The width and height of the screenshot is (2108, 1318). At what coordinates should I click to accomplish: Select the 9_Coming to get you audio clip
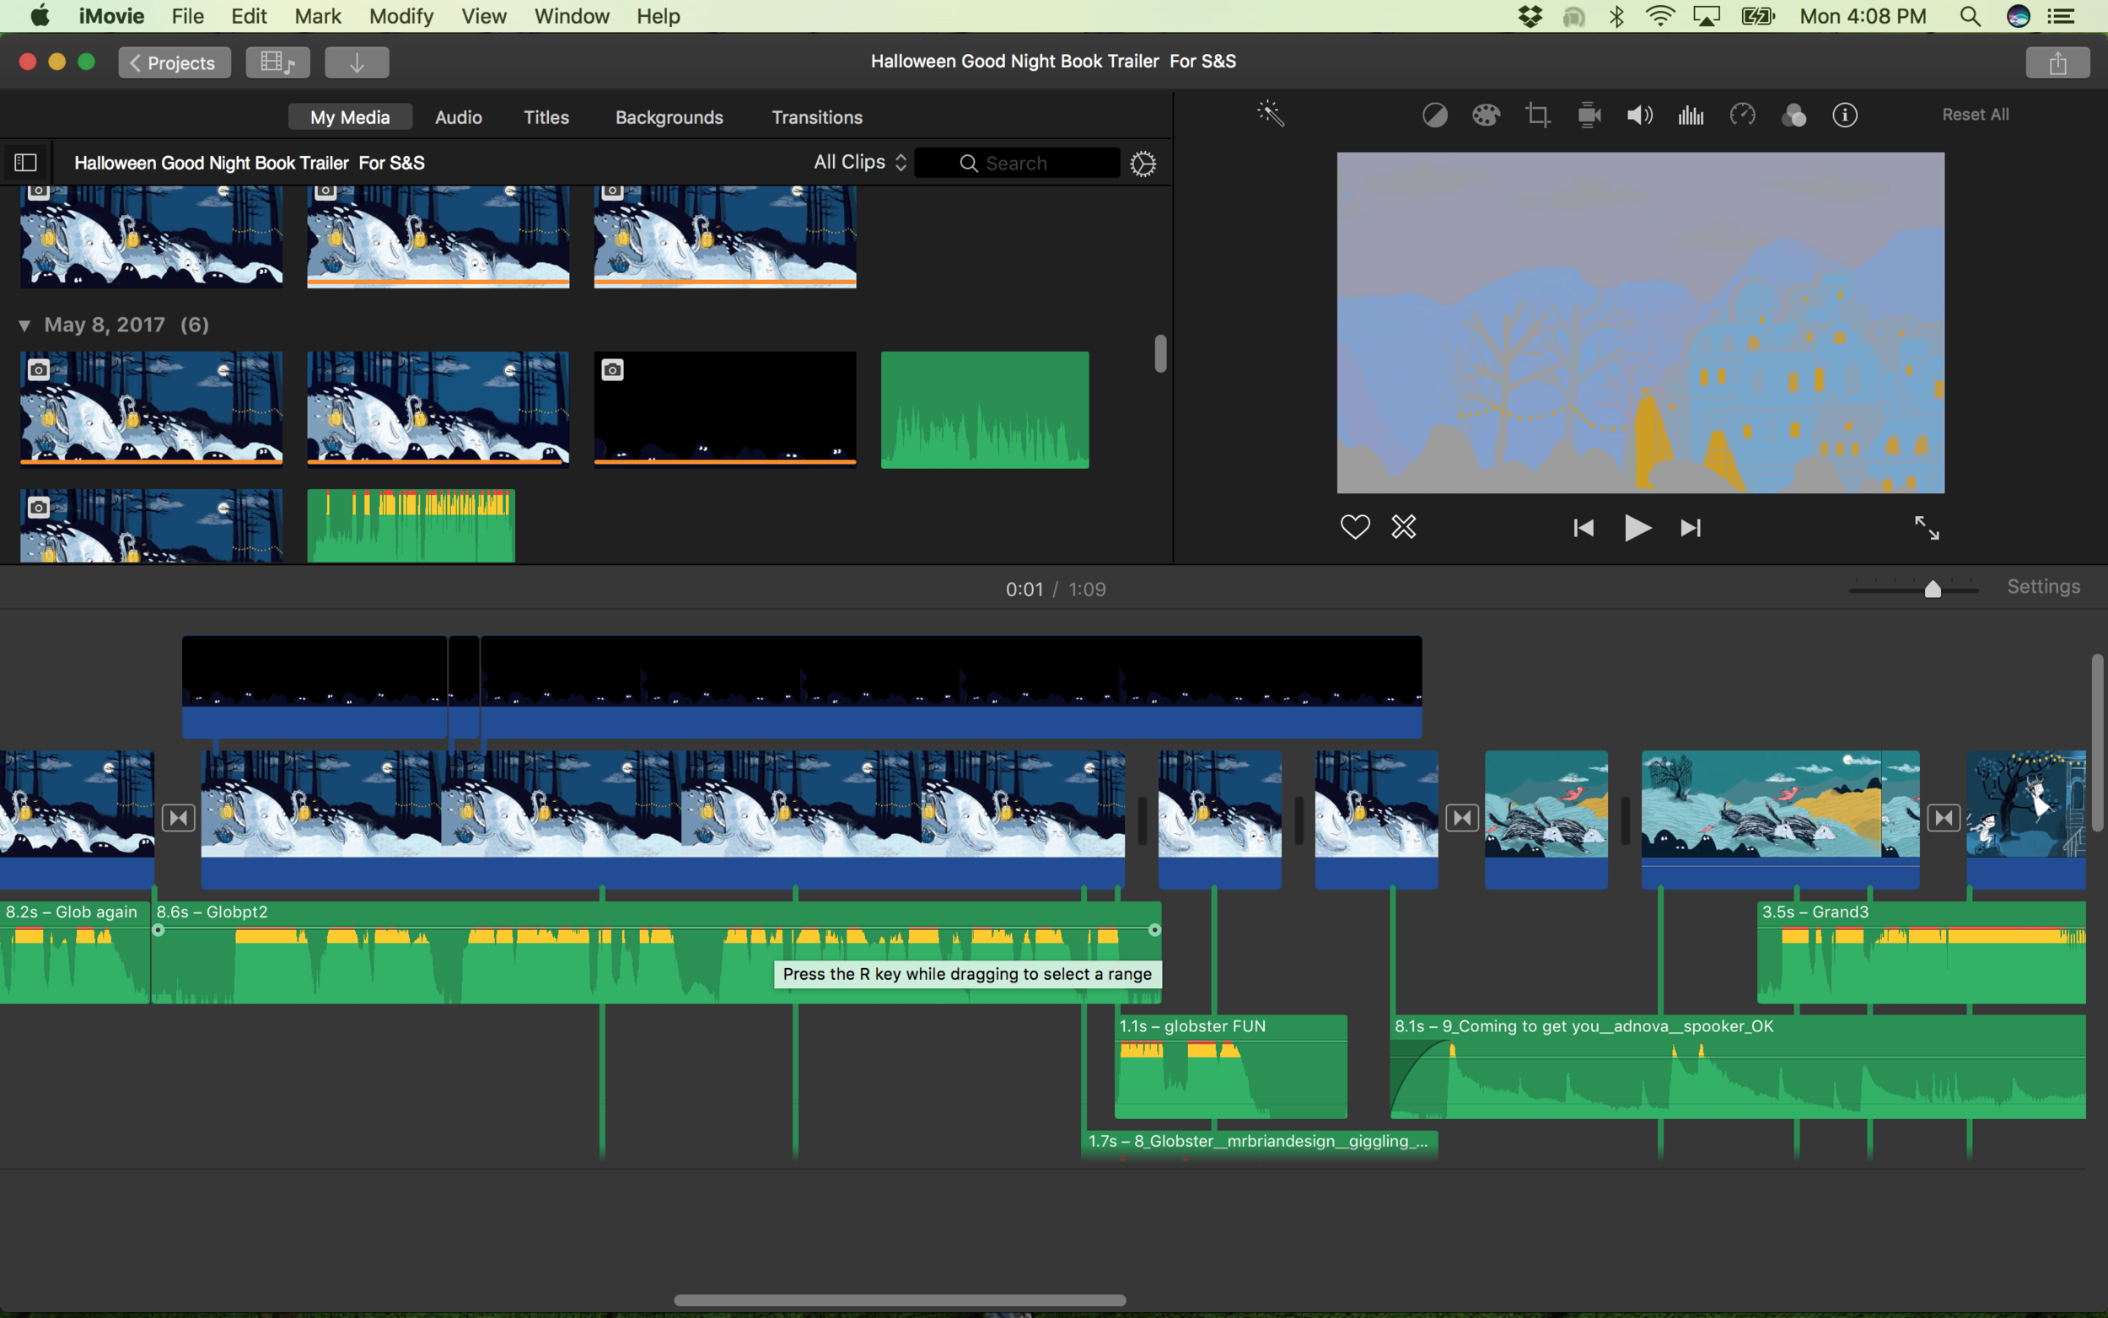pyautogui.click(x=1738, y=1067)
